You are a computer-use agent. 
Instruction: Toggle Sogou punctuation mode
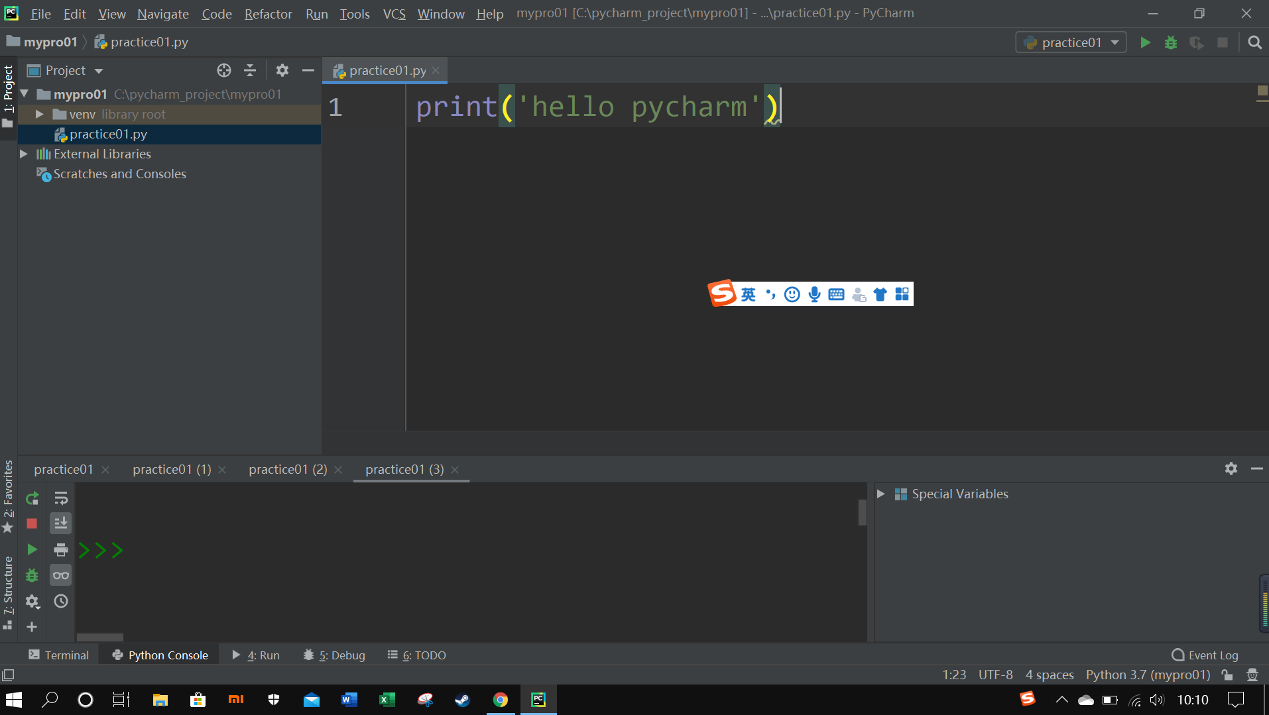pyautogui.click(x=770, y=294)
